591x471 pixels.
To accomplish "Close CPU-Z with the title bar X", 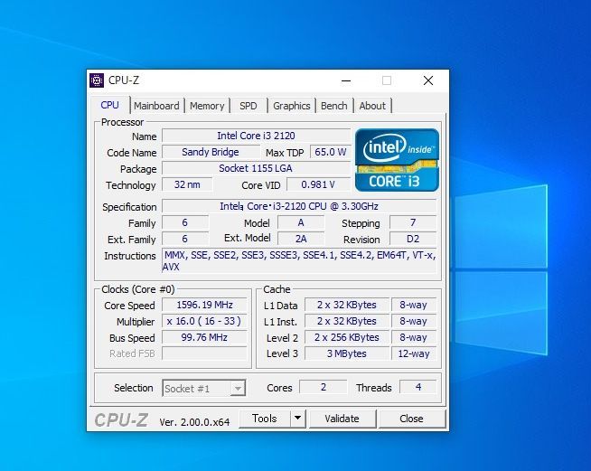I will click(428, 80).
